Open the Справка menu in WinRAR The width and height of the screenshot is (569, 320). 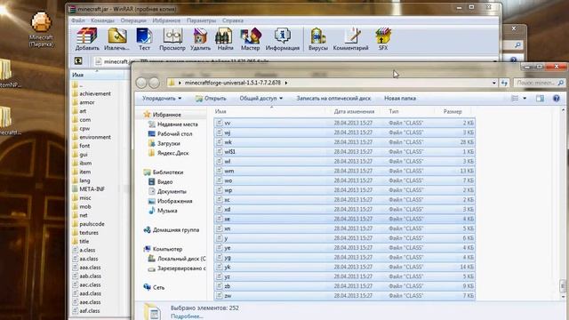[233, 20]
